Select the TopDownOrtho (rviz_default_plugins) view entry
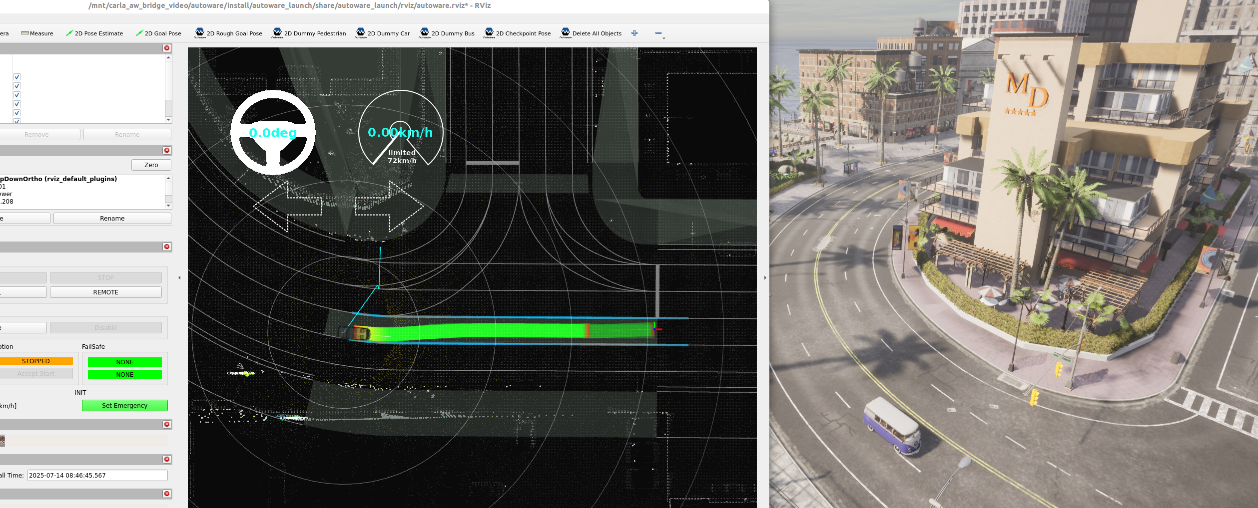This screenshot has height=508, width=1258. pos(58,179)
